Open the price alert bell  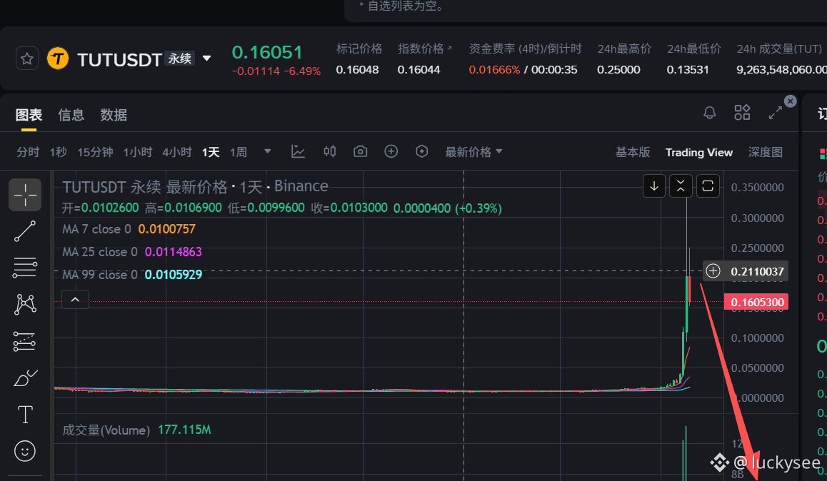click(x=709, y=112)
